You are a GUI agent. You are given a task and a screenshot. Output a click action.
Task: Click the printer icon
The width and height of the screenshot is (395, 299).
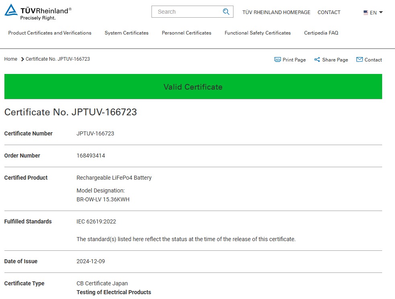point(277,59)
